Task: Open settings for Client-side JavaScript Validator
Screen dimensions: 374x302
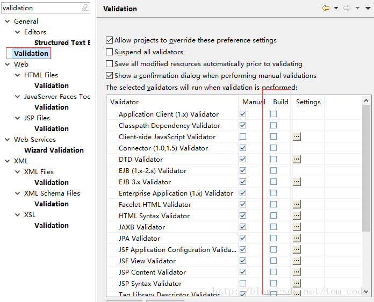Action: pyautogui.click(x=297, y=136)
